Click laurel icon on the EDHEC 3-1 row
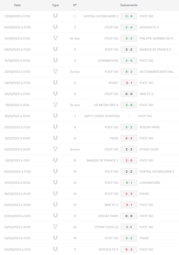Viewport: 179px width, 255px height. (x=55, y=83)
